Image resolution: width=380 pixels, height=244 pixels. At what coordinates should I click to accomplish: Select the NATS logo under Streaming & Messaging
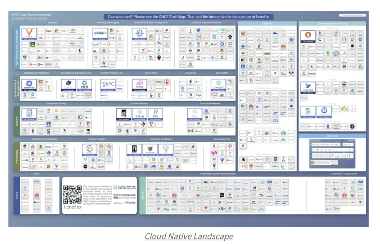pos(100,34)
